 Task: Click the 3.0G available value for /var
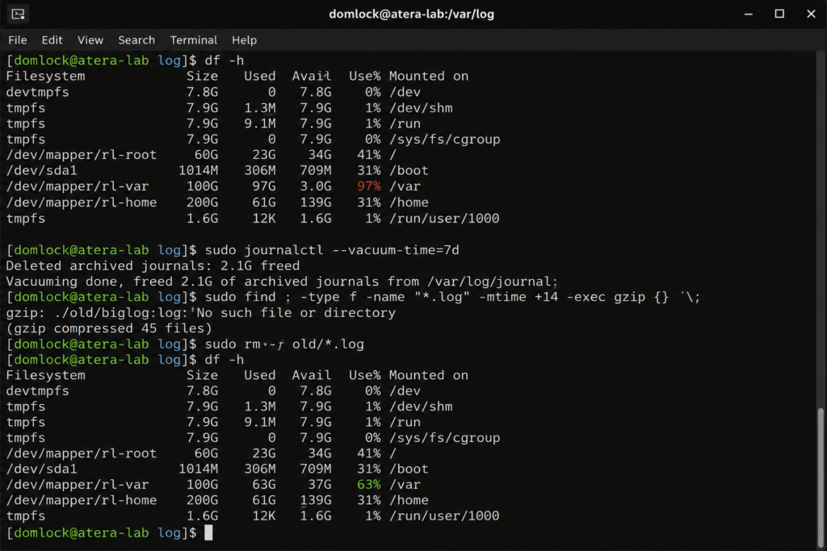click(x=316, y=186)
